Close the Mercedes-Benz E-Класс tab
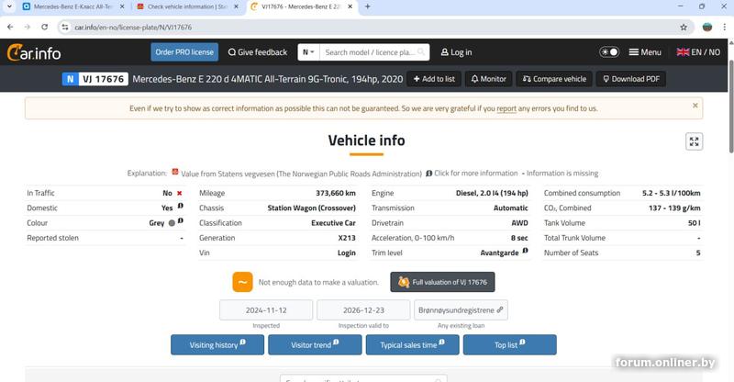This screenshot has height=382, width=734. tap(122, 6)
